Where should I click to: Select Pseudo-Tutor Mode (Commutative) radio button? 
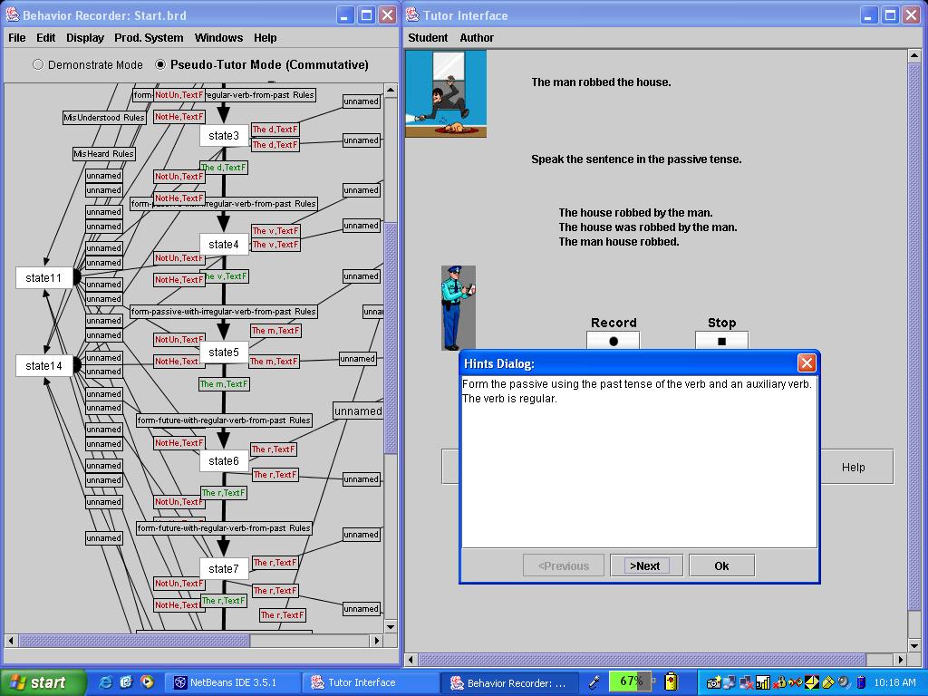(x=161, y=64)
